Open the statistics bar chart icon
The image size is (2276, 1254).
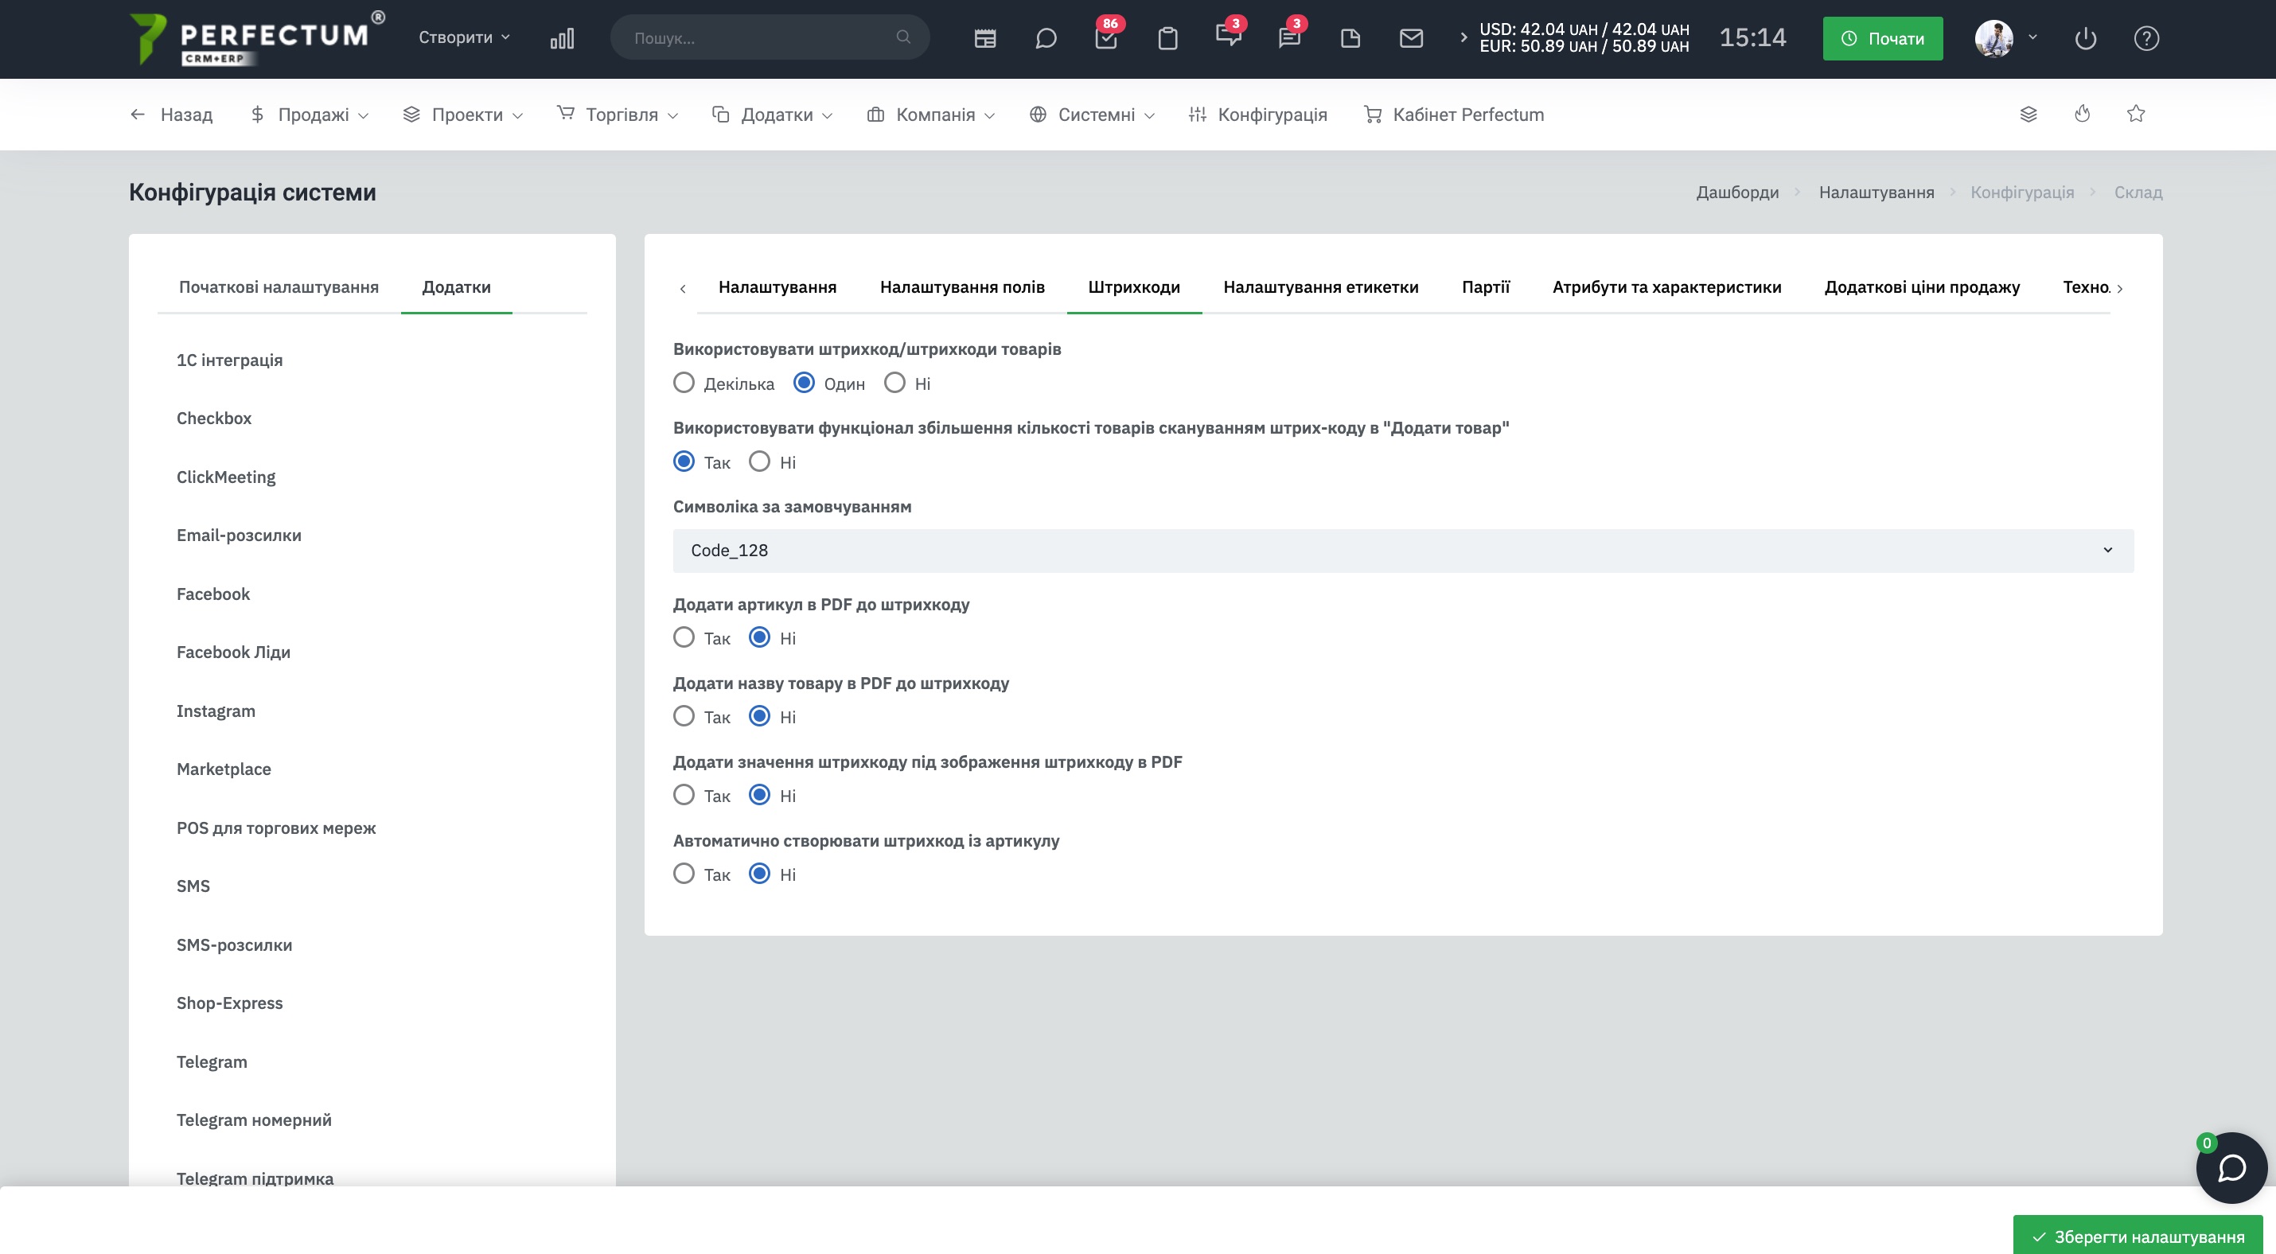coord(562,39)
